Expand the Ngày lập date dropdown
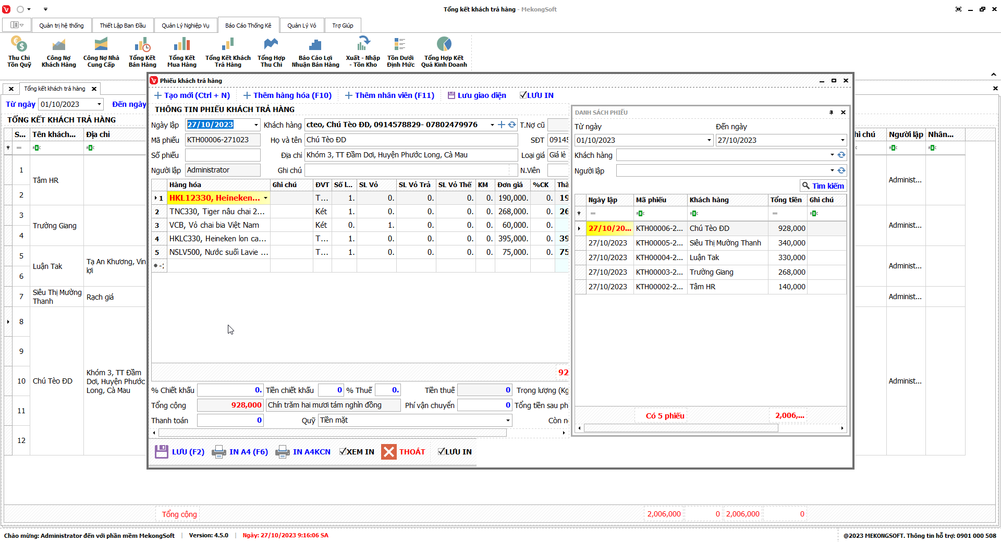 (x=256, y=125)
